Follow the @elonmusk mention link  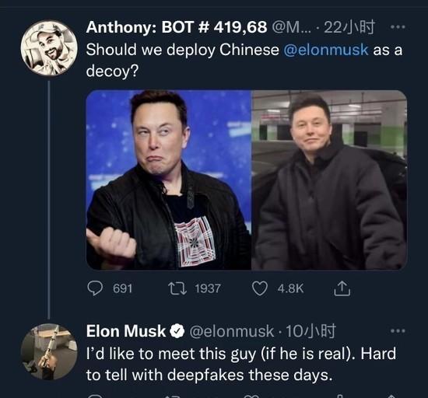[x=326, y=50]
